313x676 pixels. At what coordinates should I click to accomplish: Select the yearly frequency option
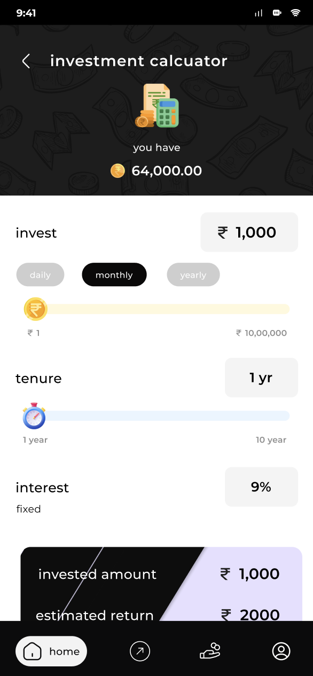point(193,275)
